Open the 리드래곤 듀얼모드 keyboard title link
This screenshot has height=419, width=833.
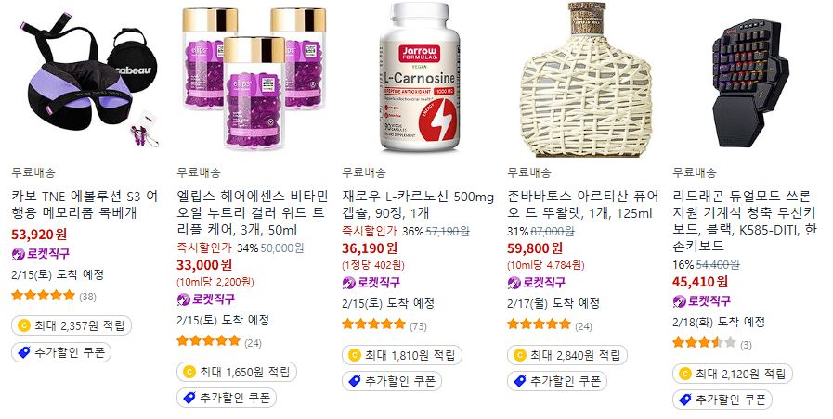tap(744, 222)
